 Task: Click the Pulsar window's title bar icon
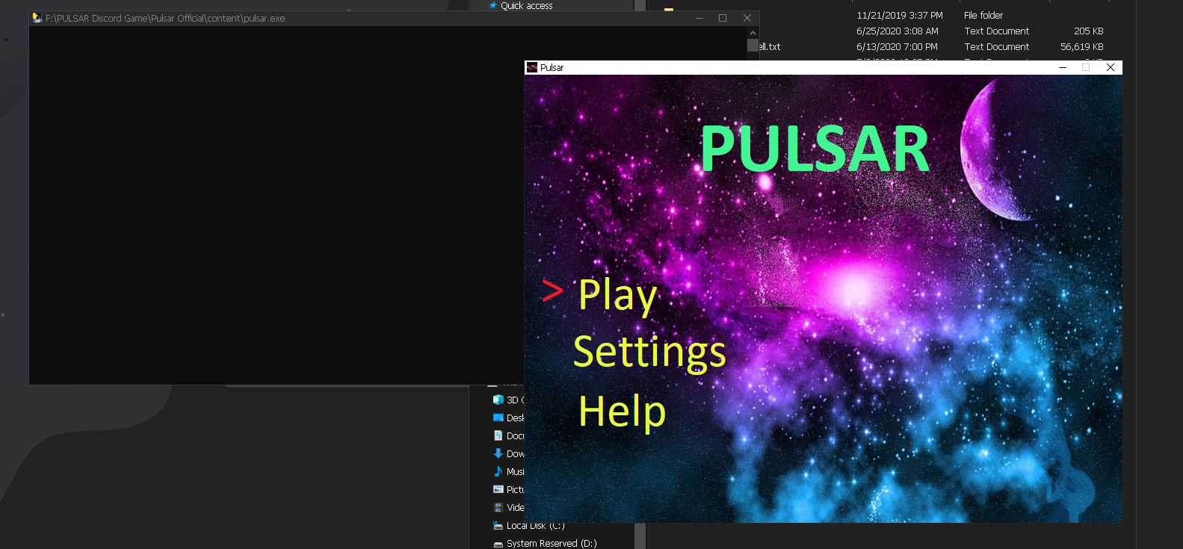(x=532, y=67)
